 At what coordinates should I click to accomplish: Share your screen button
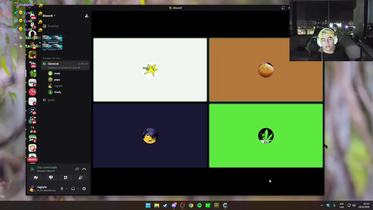(x=51, y=177)
